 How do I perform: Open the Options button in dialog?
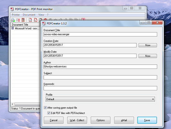(x=100, y=120)
